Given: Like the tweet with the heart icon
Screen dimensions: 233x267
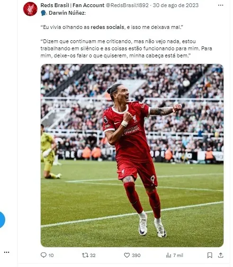Looking at the screenshot, I should coord(127,255).
